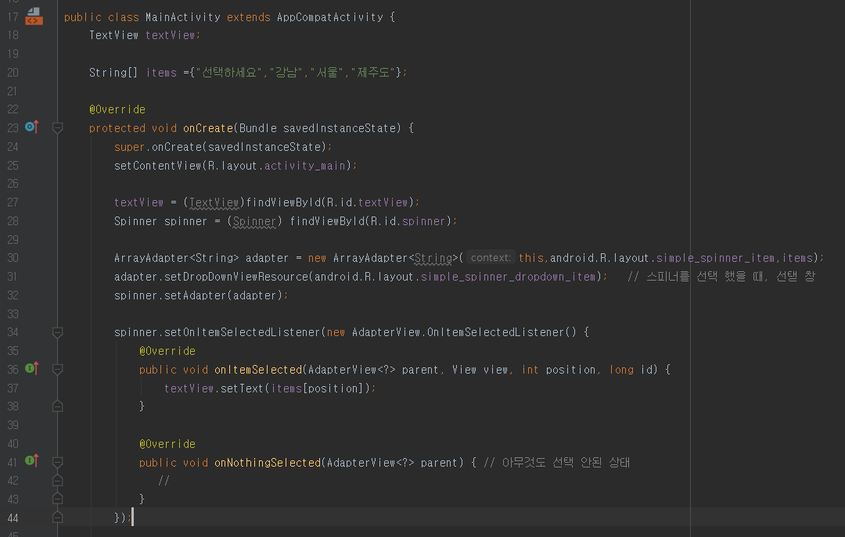The height and width of the screenshot is (537, 845).
Task: Collapse the onItemSelected fold on line 36
Action: [x=57, y=370]
